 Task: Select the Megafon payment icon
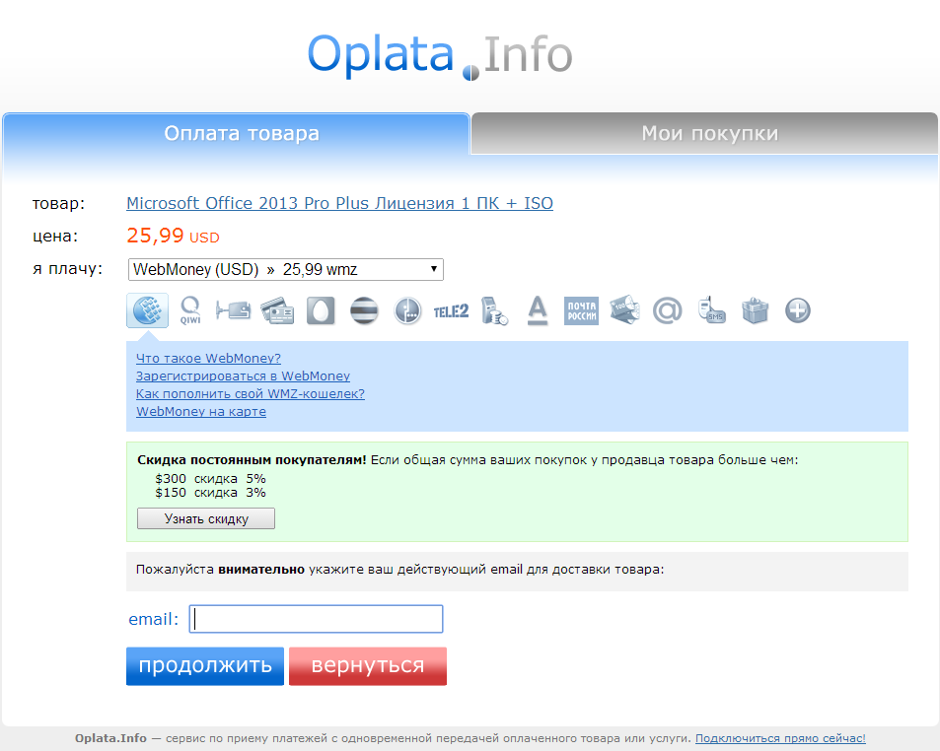[407, 310]
